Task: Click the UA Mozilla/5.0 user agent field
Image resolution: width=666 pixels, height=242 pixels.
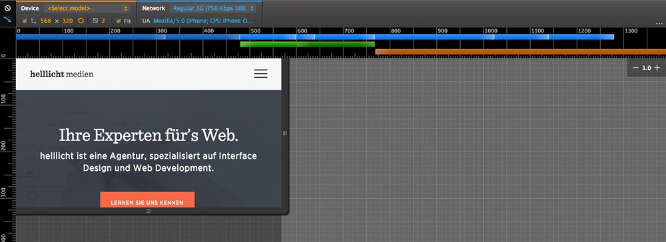Action: pyautogui.click(x=203, y=21)
